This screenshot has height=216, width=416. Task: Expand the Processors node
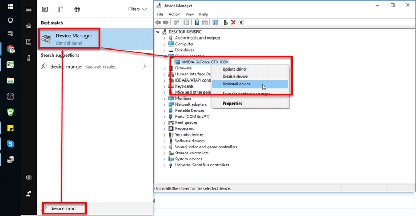pos(164,129)
